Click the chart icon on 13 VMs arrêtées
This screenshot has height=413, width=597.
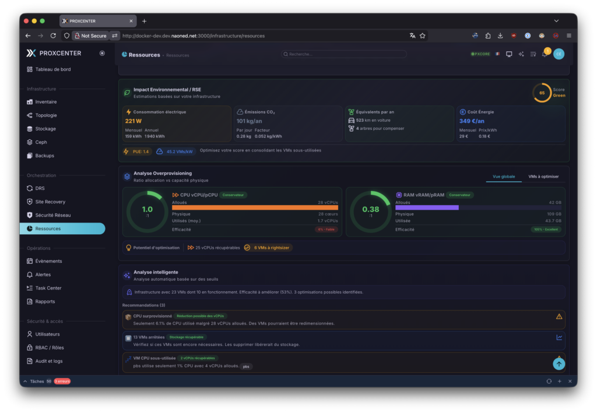(x=559, y=337)
